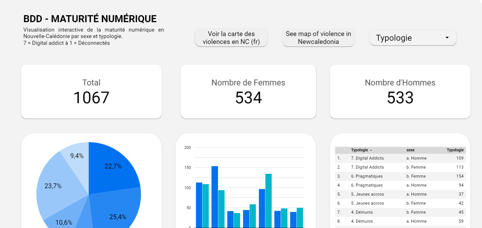Click the right-aligned Typologie count column header
Viewport: 482px width, 228px height.
pos(455,150)
